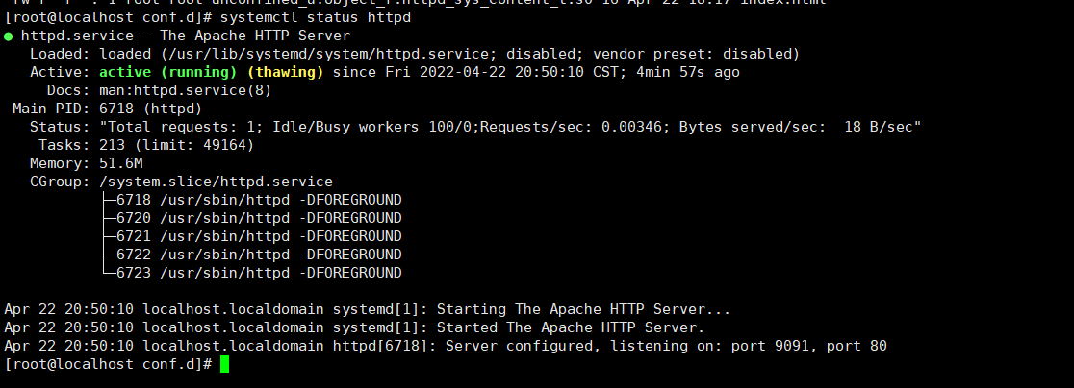
Task: Click the 'httpd[6718]:' log source text
Action: pos(385,346)
